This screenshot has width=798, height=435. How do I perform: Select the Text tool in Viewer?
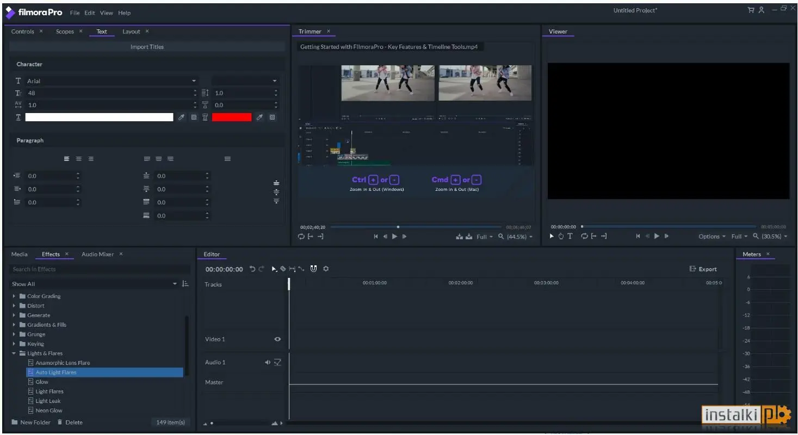coord(570,237)
